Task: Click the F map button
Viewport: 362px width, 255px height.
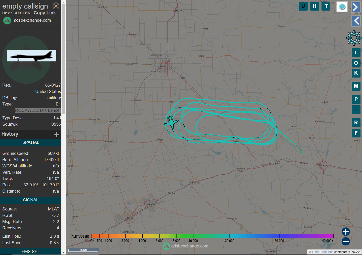Action: click(356, 133)
